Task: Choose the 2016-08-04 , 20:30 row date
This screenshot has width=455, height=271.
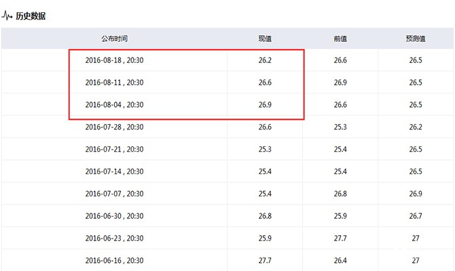Action: click(x=114, y=105)
